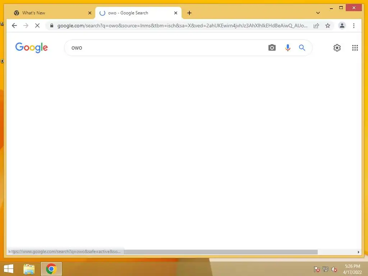Click the forward navigation arrow
Screen dimensions: 368x276
[x=26, y=26]
